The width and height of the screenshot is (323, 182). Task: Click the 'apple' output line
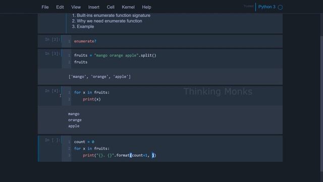pos(74,126)
